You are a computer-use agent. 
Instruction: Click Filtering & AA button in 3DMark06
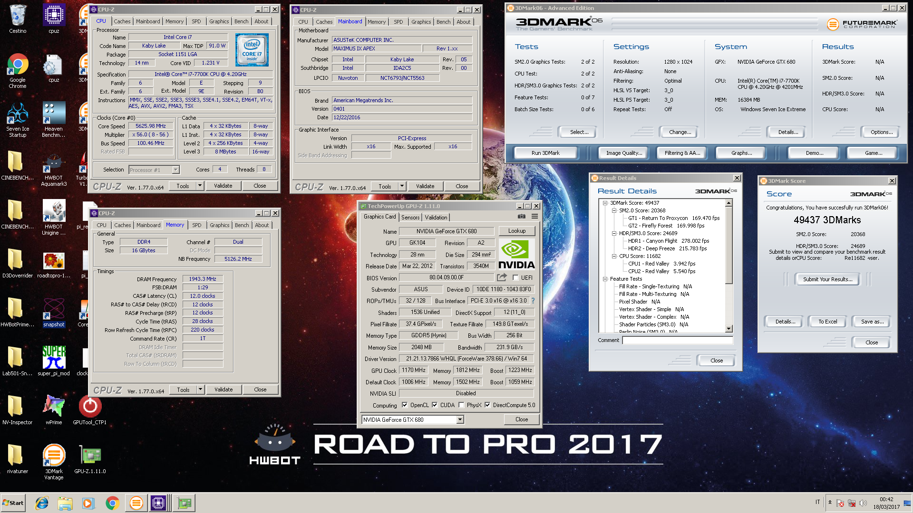682,153
